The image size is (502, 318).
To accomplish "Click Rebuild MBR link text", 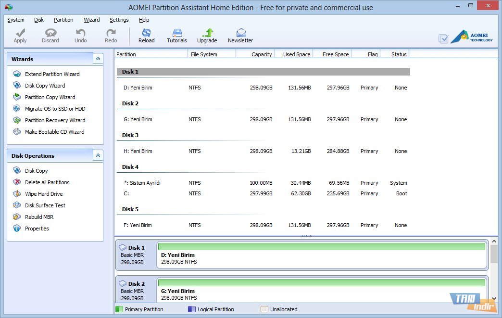I will [39, 217].
